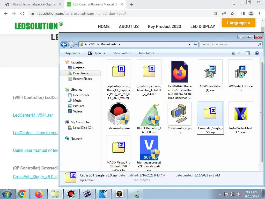Image resolution: width=265 pixels, height=199 pixels.
Task: Click New folder button
Action: (x=146, y=53)
